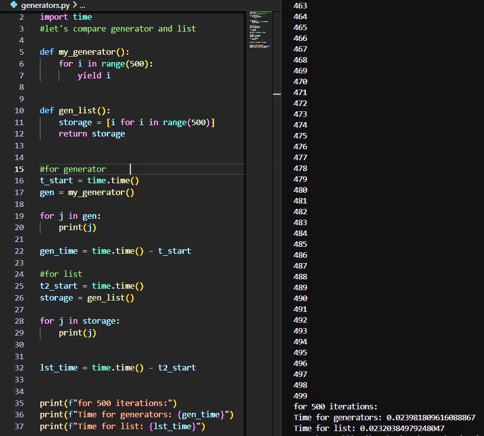Click print 'for 500 iterations:' code line
This screenshot has width=484, height=436.
click(108, 403)
